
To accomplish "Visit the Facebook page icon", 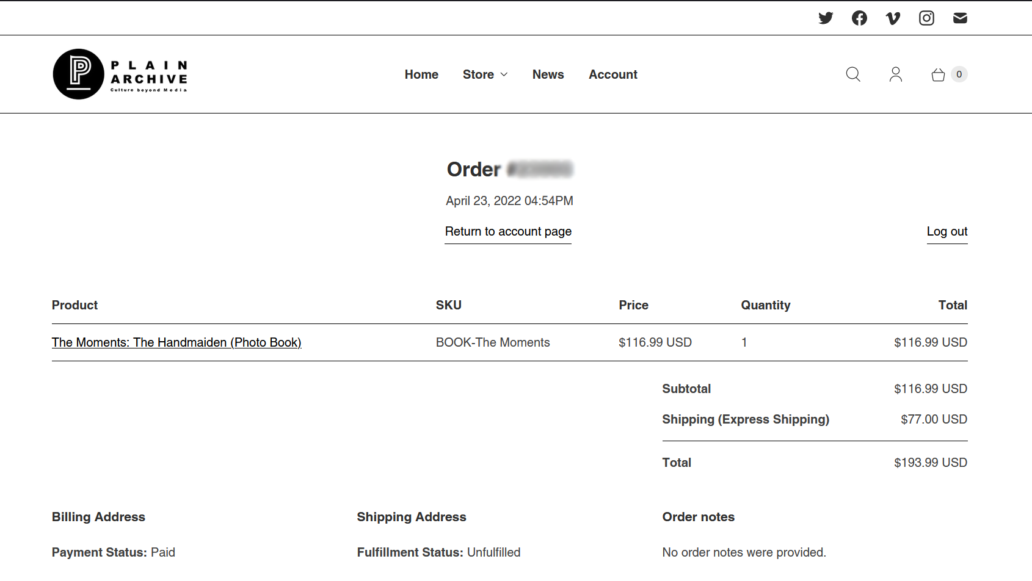I will coord(859,18).
